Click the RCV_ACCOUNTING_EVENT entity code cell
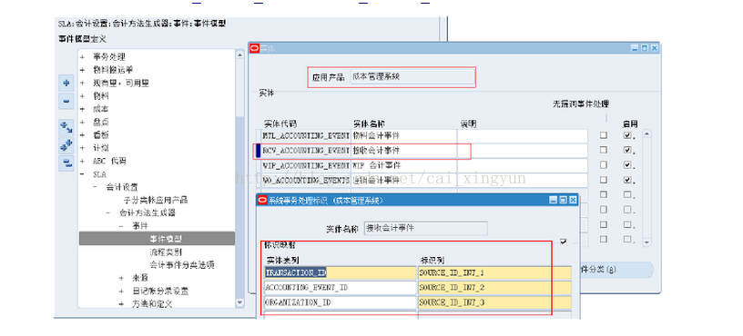 click(306, 151)
